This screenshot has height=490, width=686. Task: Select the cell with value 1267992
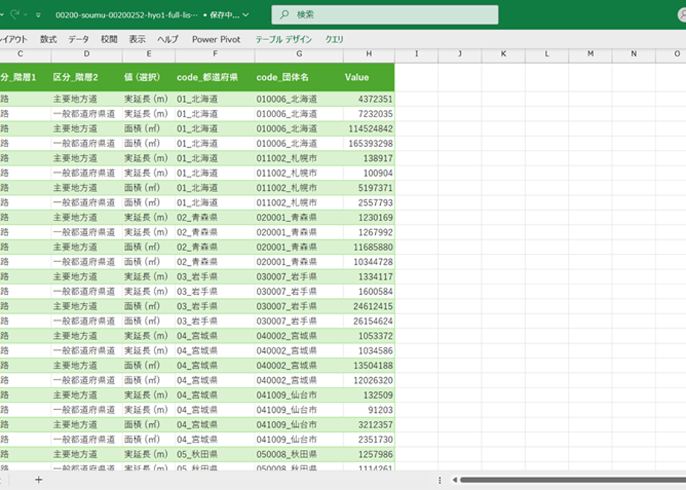369,232
